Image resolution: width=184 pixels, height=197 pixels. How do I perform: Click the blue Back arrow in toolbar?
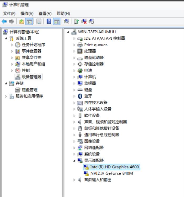[4, 22]
